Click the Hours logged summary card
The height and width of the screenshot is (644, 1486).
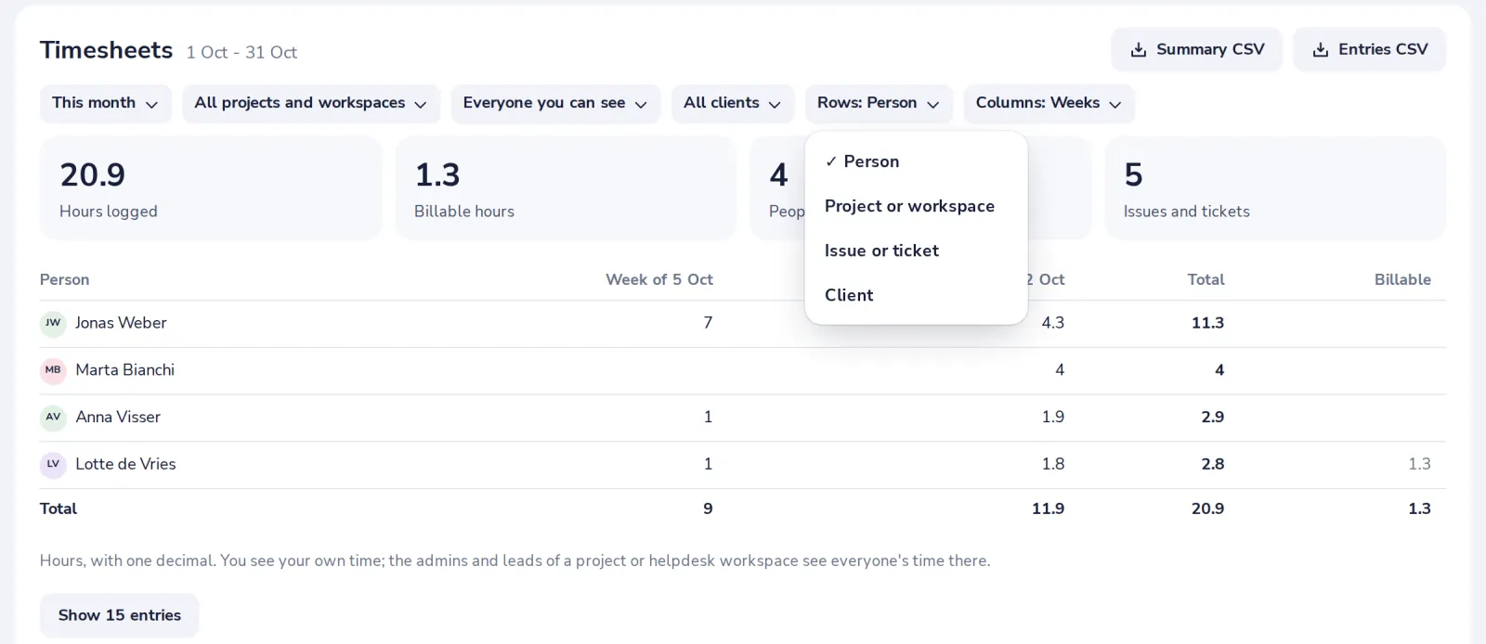click(x=211, y=188)
